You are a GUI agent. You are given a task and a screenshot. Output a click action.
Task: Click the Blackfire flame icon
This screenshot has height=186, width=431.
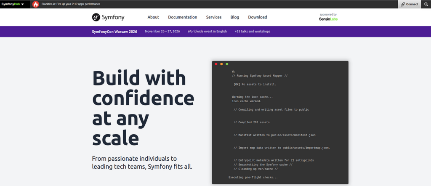[36, 4]
